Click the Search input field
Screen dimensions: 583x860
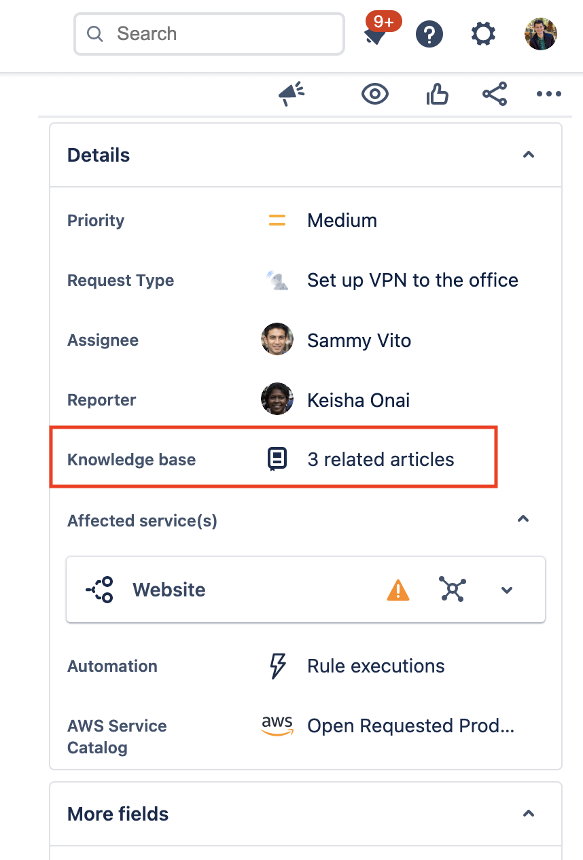(x=209, y=33)
